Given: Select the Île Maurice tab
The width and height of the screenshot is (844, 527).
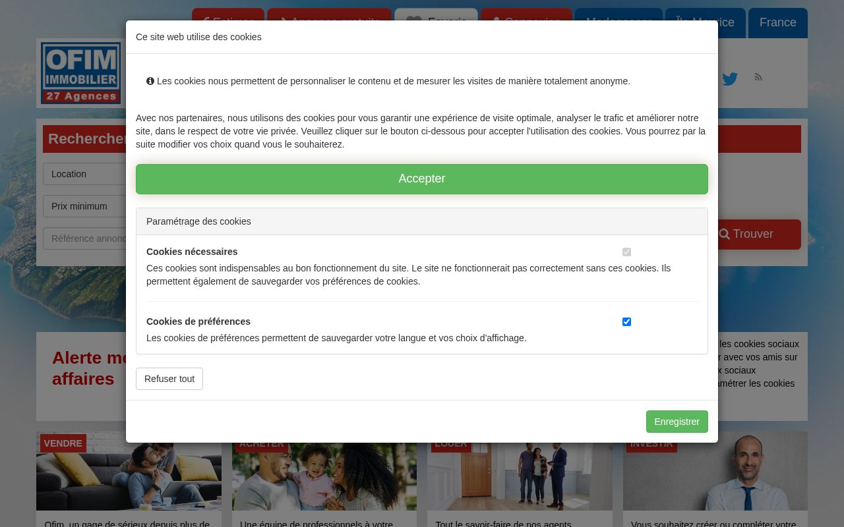Looking at the screenshot, I should click(706, 22).
